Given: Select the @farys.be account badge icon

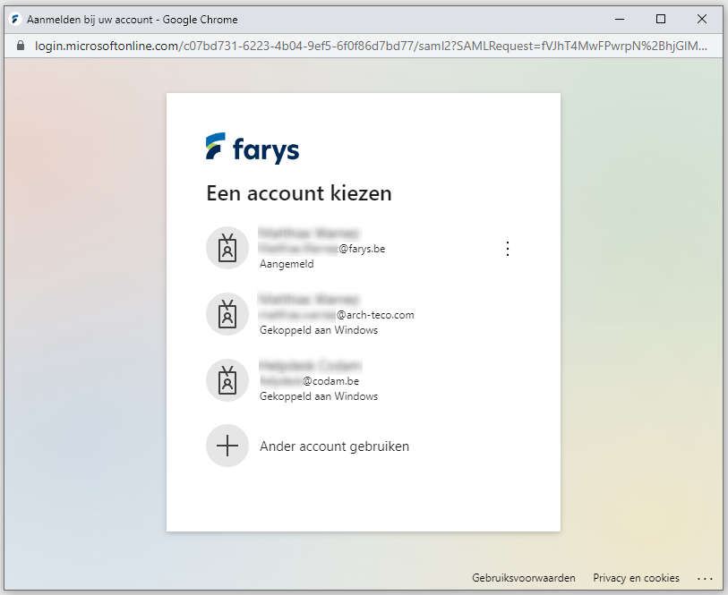Looking at the screenshot, I should 227,248.
